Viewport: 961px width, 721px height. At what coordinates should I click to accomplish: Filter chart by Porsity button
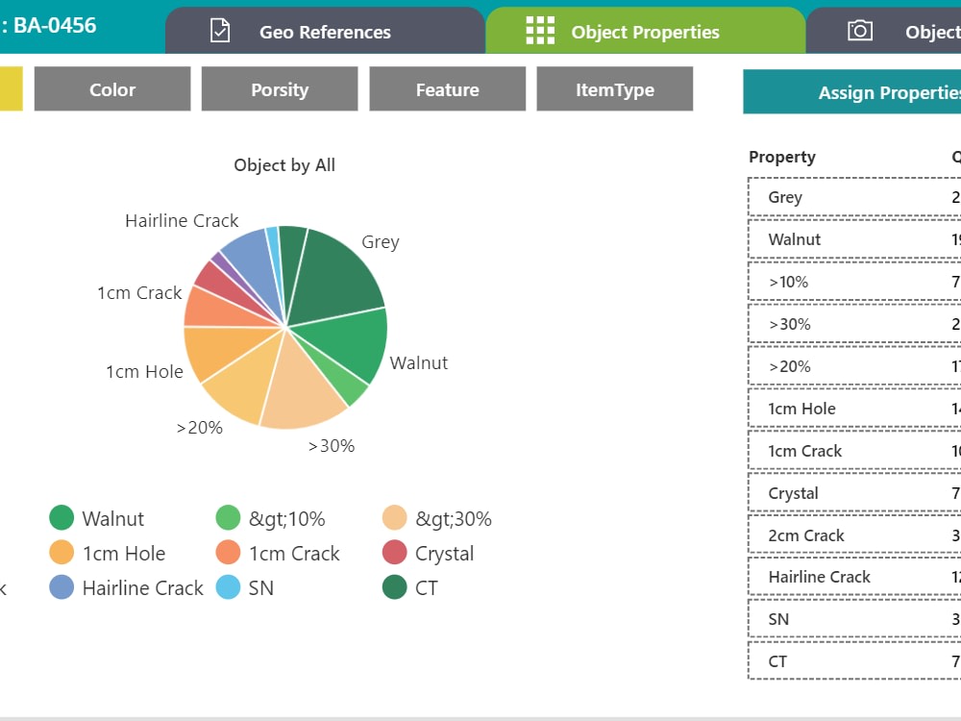pyautogui.click(x=280, y=89)
